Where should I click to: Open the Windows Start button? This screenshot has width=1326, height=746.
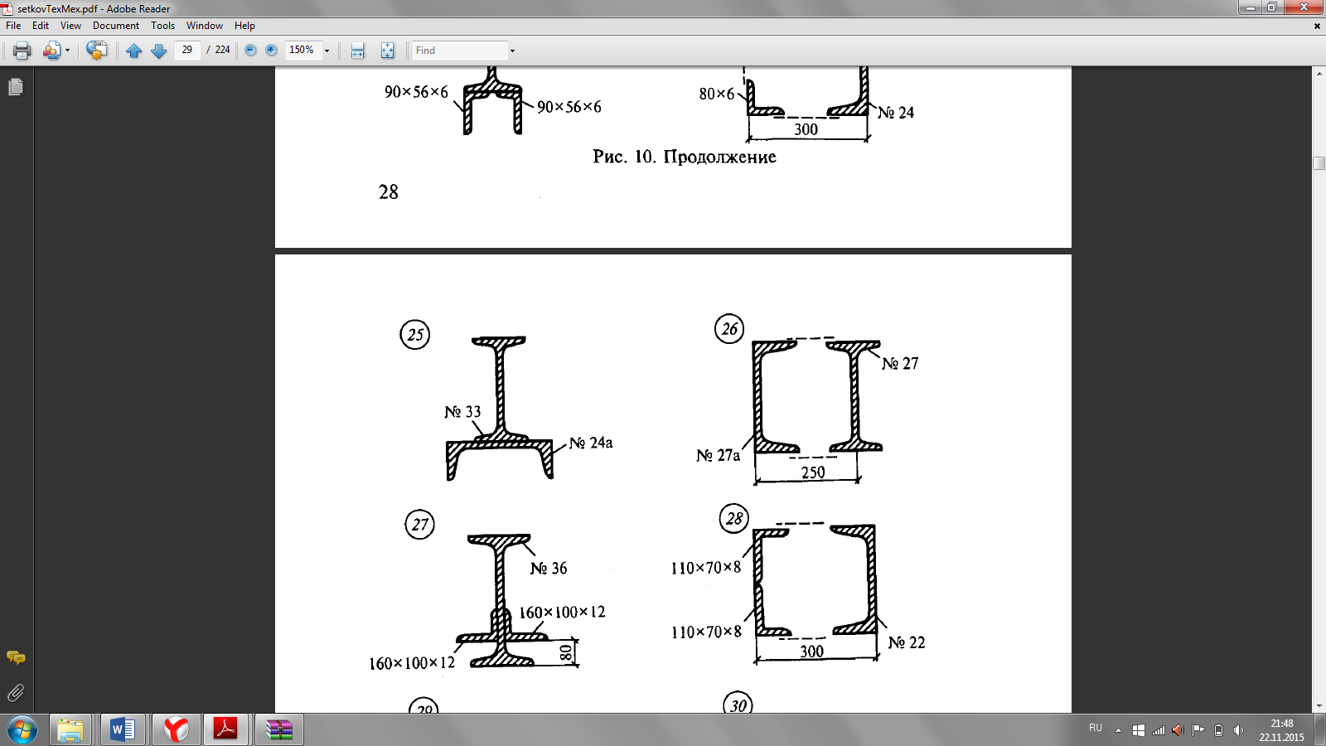22,729
